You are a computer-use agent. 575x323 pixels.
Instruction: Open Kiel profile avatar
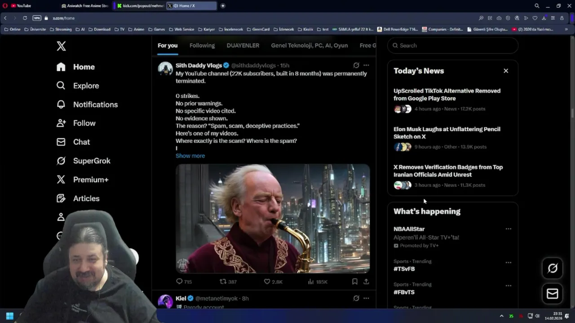point(165,301)
